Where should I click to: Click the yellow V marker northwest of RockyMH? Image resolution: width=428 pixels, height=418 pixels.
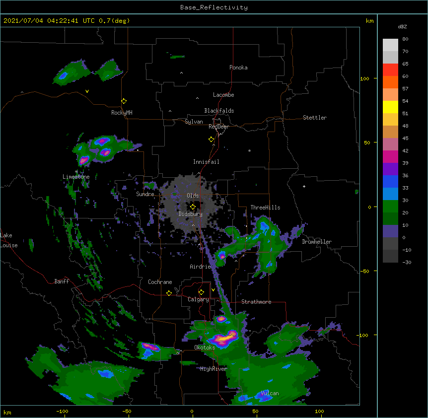point(87,91)
